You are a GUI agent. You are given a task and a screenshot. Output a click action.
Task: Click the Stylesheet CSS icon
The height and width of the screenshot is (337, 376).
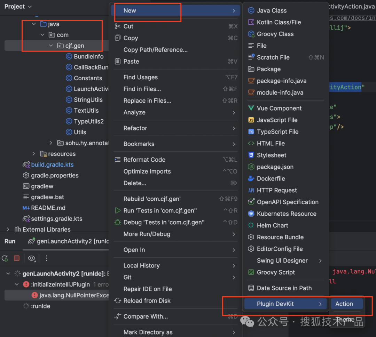coord(251,155)
